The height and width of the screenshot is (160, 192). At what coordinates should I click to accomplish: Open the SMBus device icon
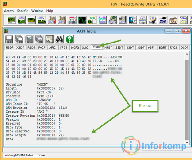click(102, 20)
